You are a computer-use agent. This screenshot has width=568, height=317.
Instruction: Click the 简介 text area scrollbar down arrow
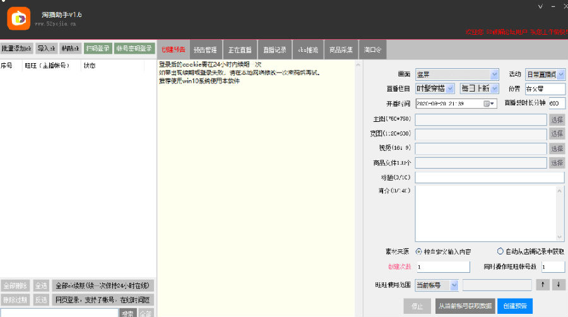click(560, 237)
